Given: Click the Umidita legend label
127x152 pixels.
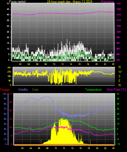Looking at the screenshot, I should pos(23,90).
